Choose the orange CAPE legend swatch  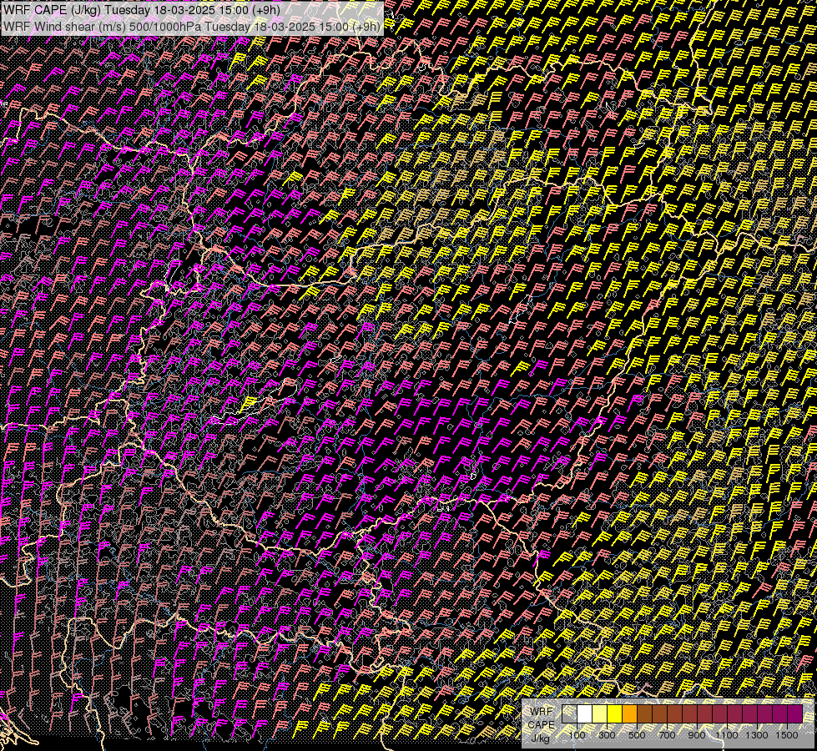pyautogui.click(x=629, y=713)
